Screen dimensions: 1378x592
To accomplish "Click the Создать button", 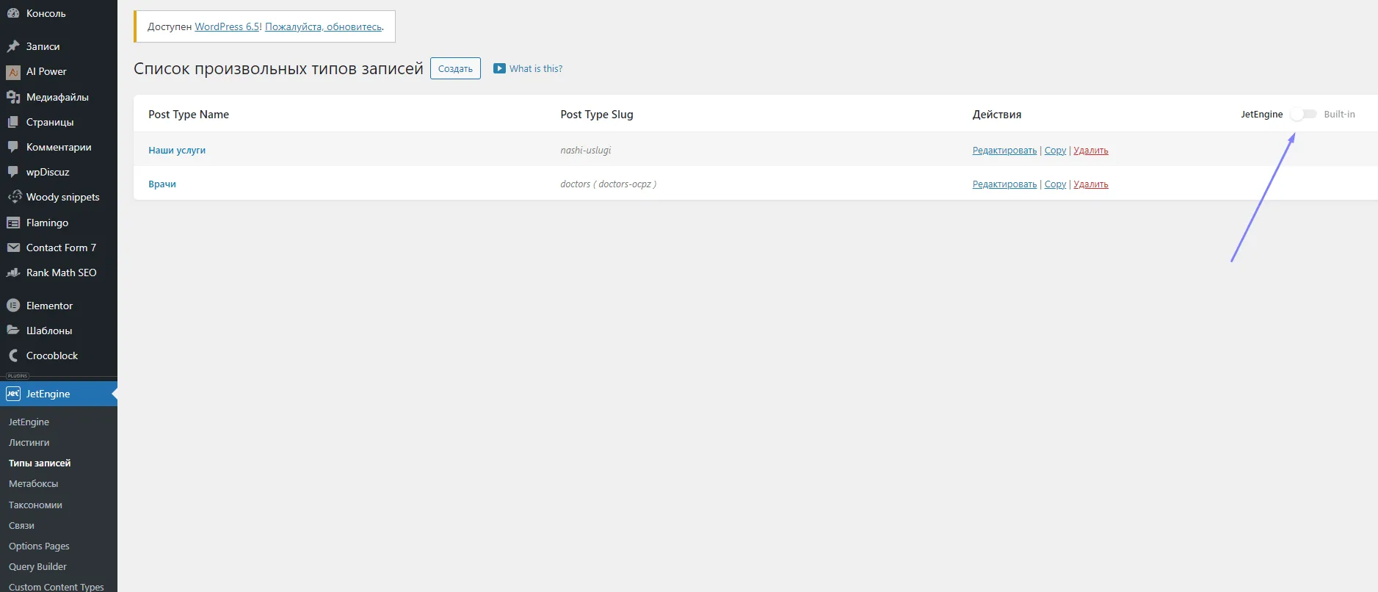I will pos(455,68).
